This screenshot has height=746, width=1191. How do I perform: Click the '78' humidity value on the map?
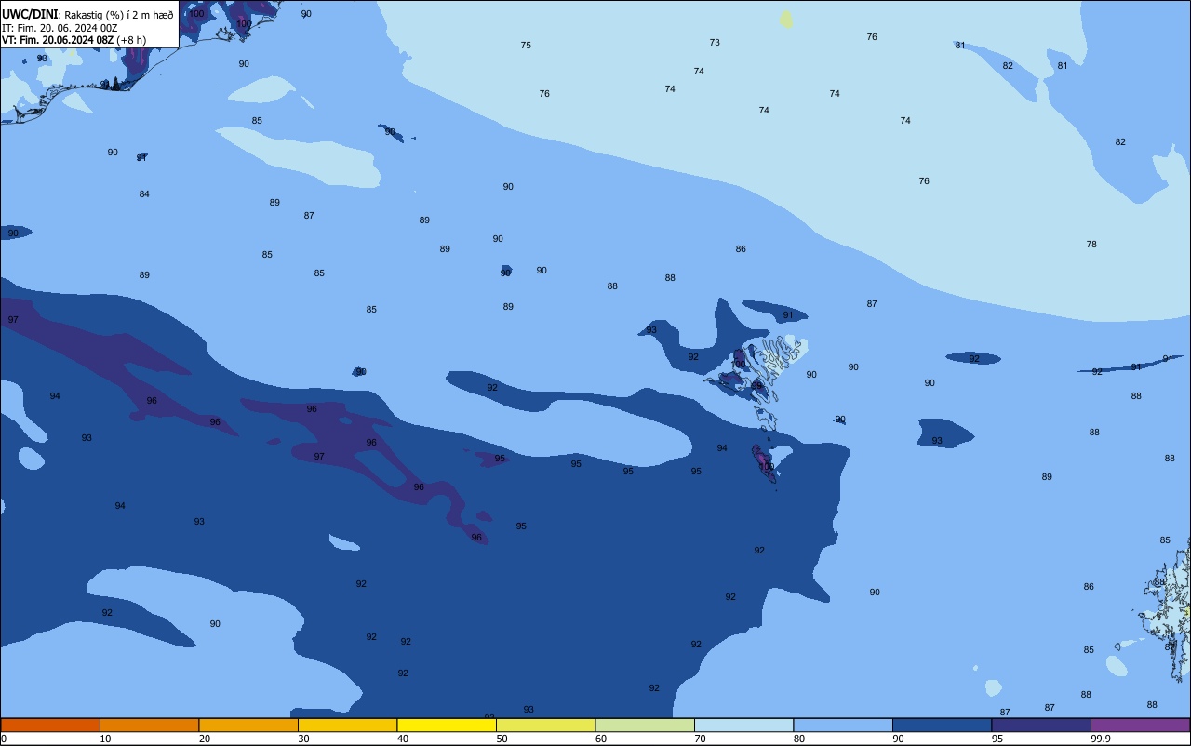pyautogui.click(x=1091, y=245)
